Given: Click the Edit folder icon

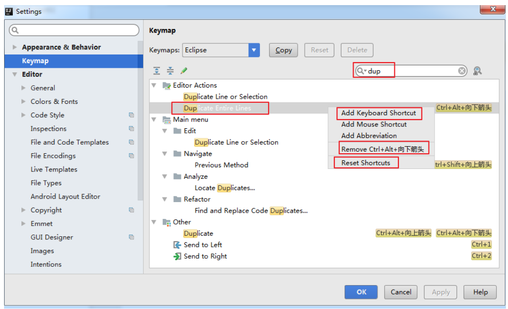Looking at the screenshot, I should (177, 131).
